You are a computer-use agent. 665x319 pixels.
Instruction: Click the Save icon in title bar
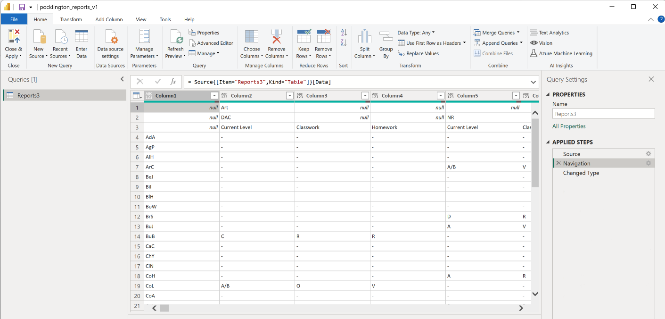22,7
